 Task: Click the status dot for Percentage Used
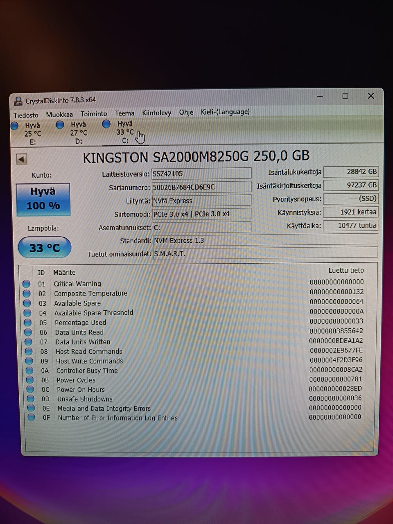[x=28, y=323]
